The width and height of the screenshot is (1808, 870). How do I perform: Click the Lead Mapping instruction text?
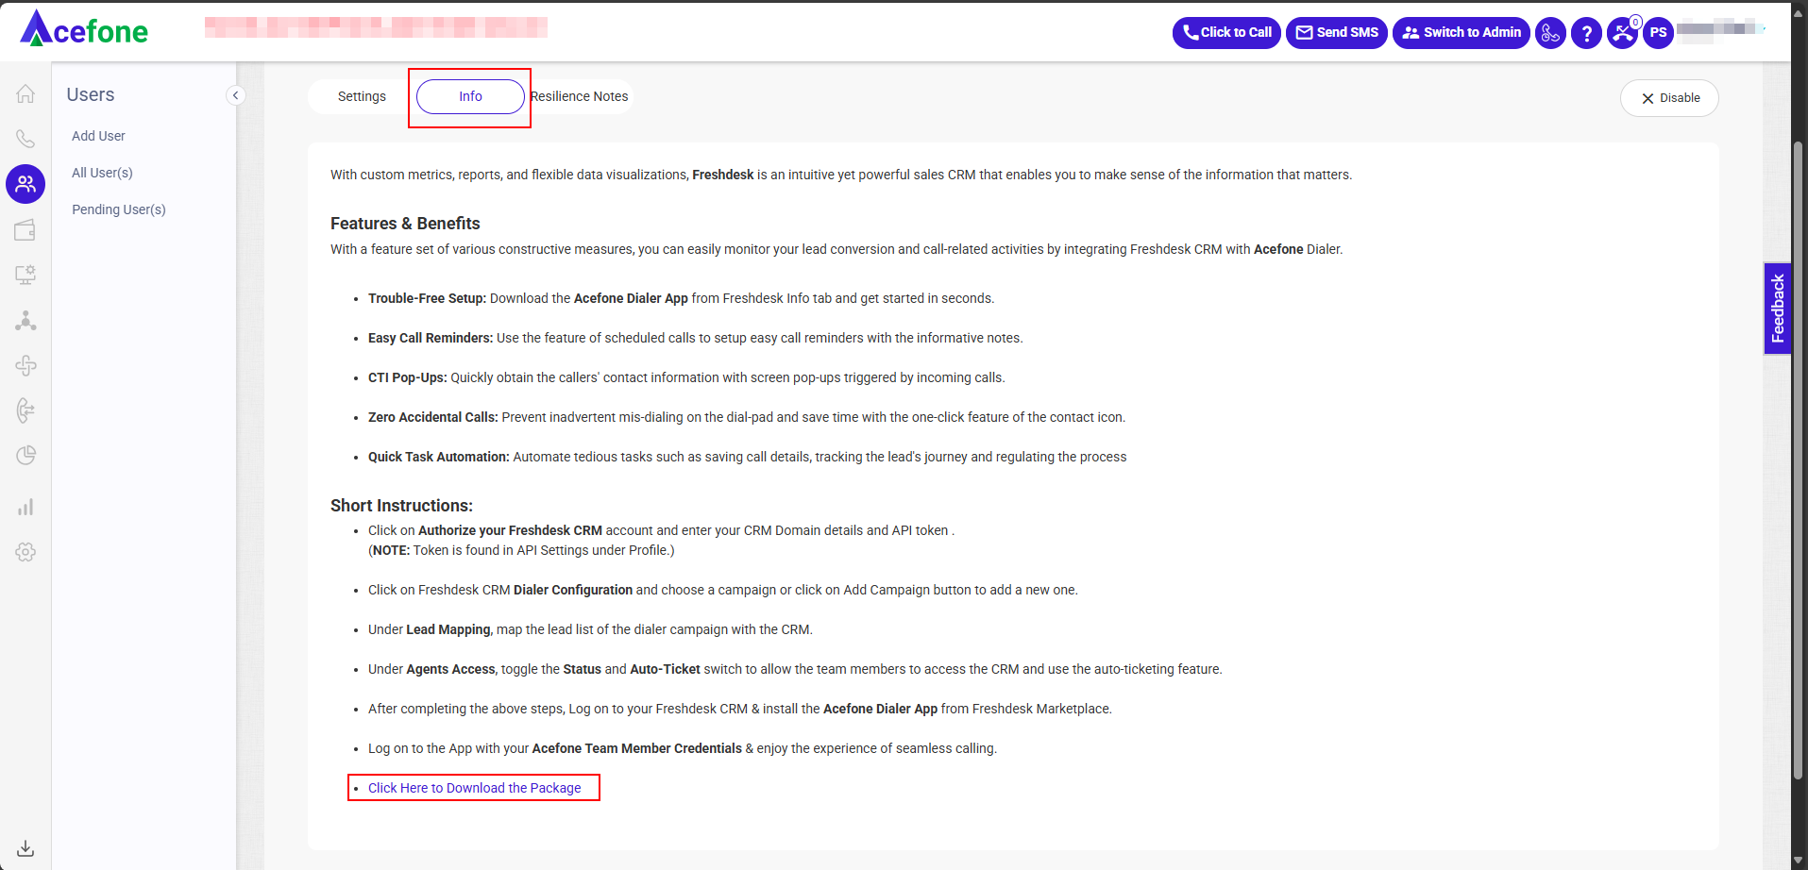pos(590,629)
